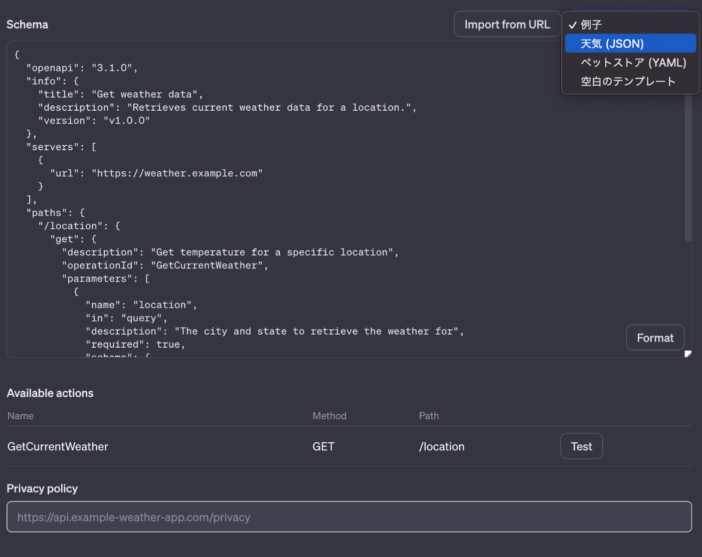702x557 pixels.
Task: Click the GET method cell
Action: [x=323, y=447]
